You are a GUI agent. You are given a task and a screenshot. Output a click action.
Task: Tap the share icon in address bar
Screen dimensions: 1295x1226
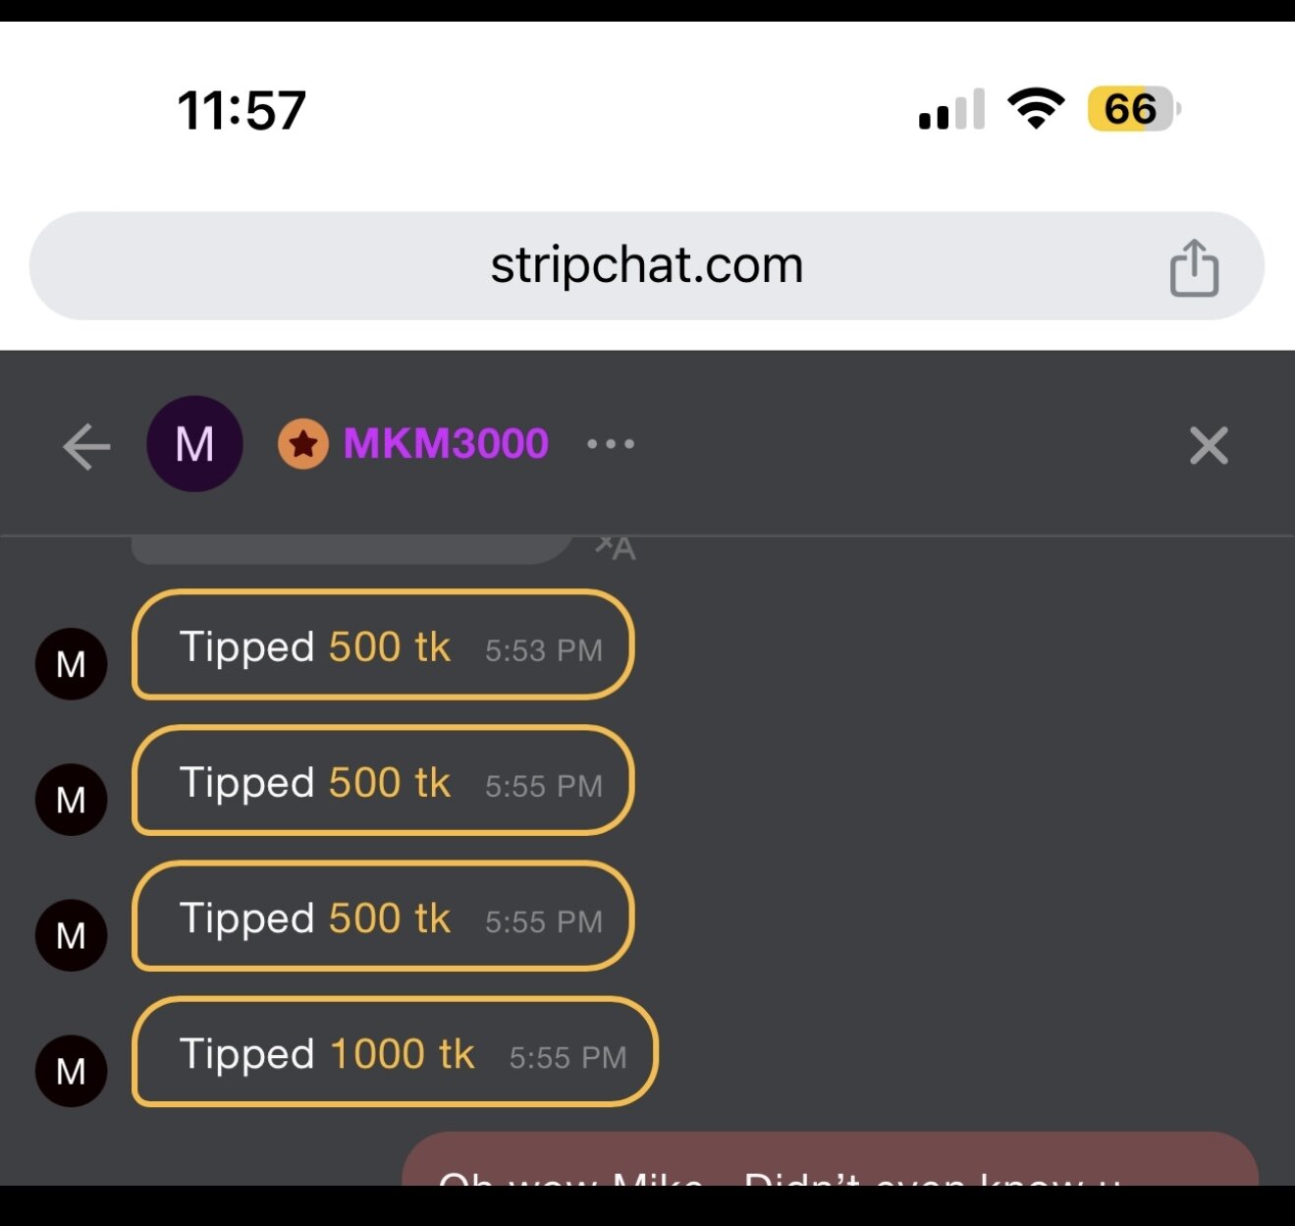[1194, 267]
